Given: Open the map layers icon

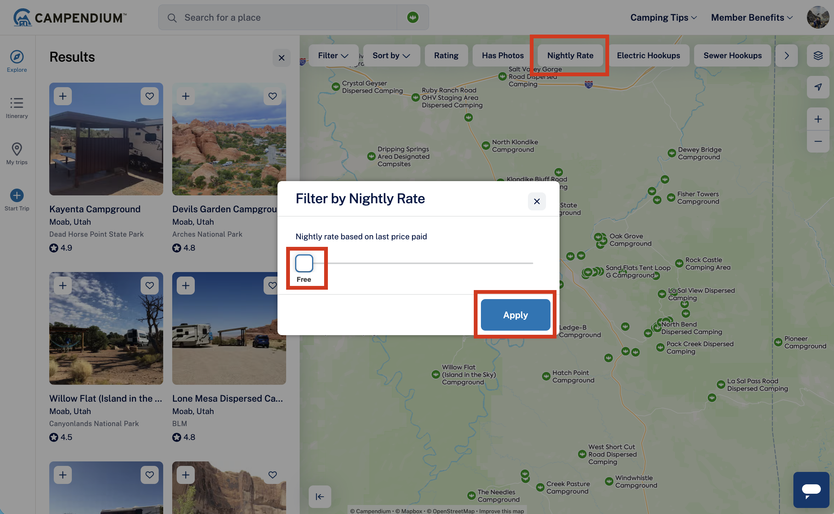Looking at the screenshot, I should click(x=818, y=56).
